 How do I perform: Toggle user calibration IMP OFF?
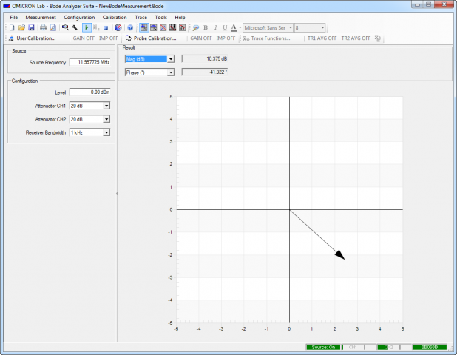click(109, 38)
